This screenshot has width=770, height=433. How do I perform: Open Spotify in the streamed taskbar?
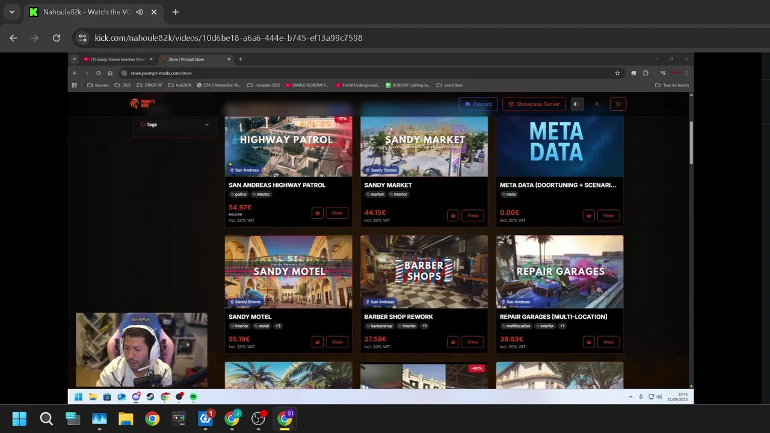[x=194, y=397]
